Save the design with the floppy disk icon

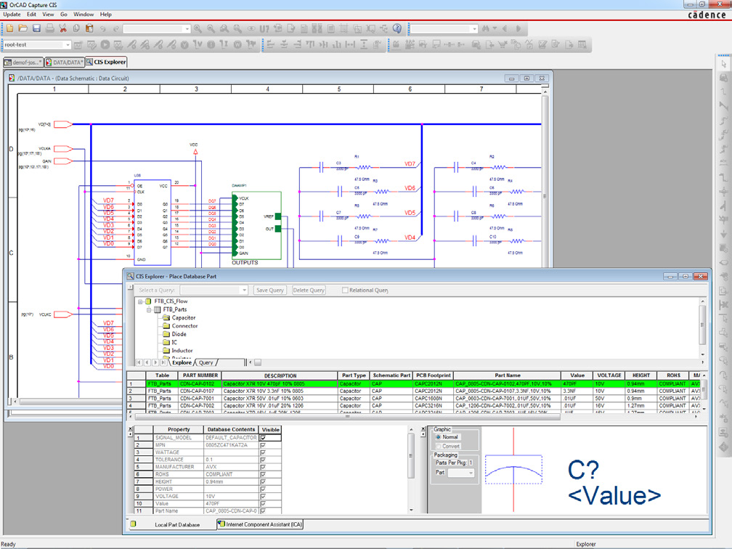[36, 28]
